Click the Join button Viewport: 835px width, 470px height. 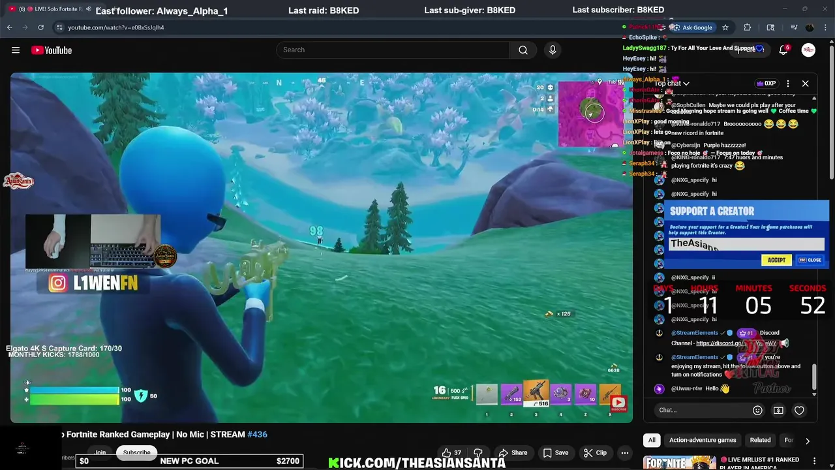click(100, 452)
